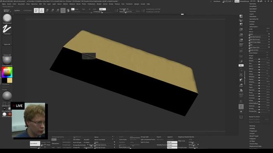Click the BPR render icon
Screen dimensions: 273x153
click(241, 16)
